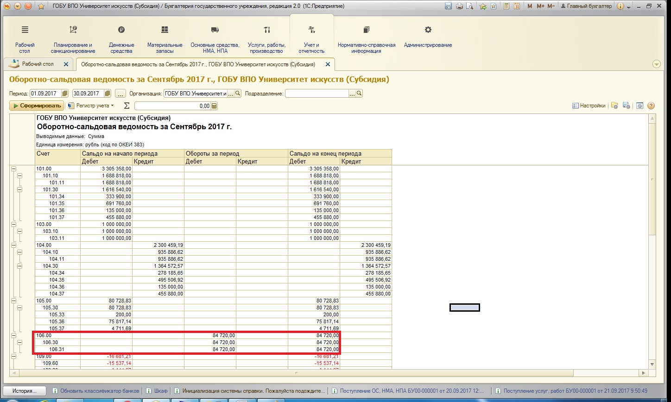
Task: Click the start date field 01.09.2017
Action: [x=45, y=94]
